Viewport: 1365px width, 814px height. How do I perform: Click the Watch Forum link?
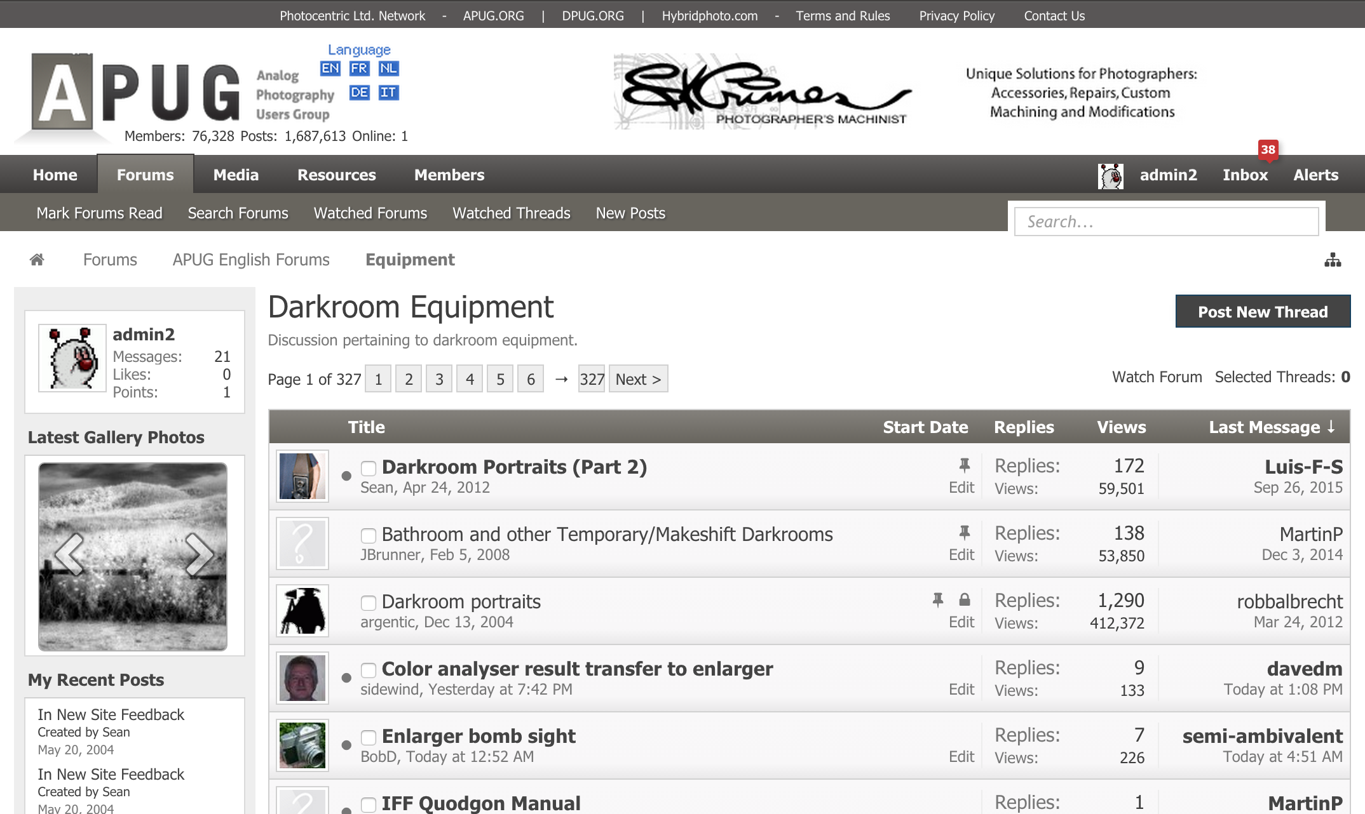tap(1157, 377)
